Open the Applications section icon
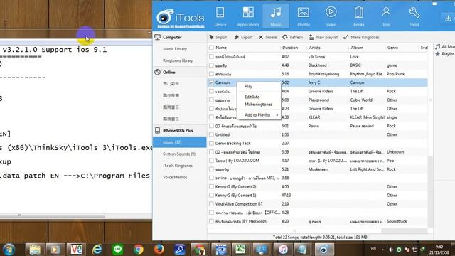Viewport: 455px width, 256px height. point(248,16)
